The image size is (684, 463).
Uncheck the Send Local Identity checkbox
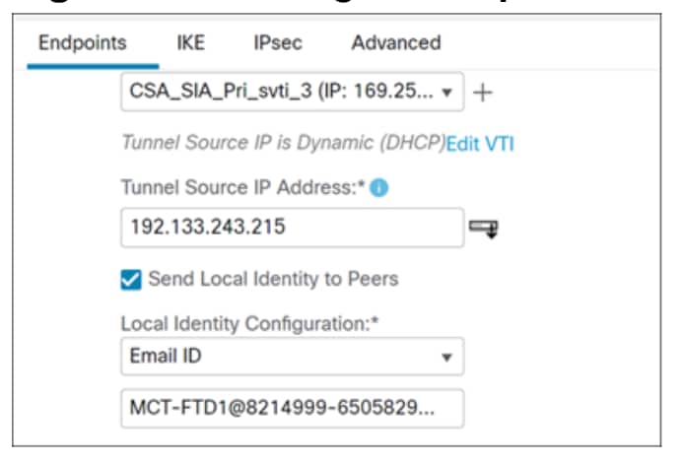point(133,279)
